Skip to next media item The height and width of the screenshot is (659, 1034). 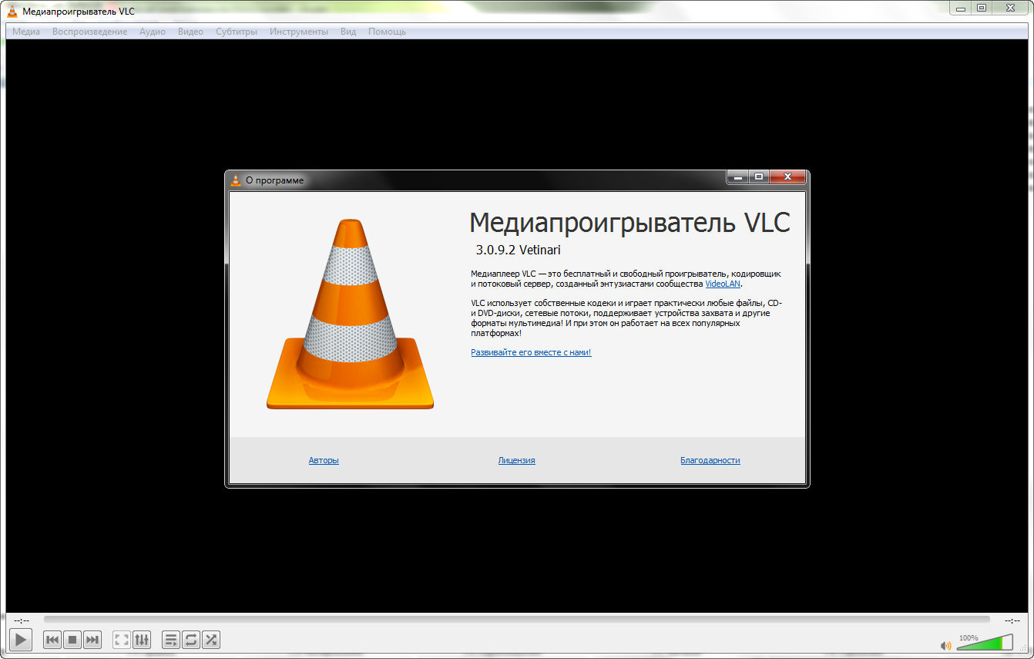coord(92,640)
